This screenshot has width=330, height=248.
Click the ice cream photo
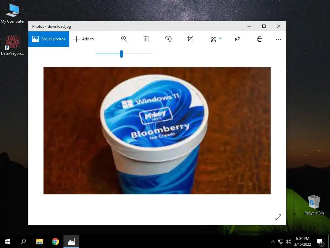point(157,130)
